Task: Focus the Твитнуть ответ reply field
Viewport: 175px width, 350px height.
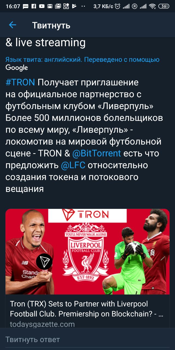Action: coord(87,340)
